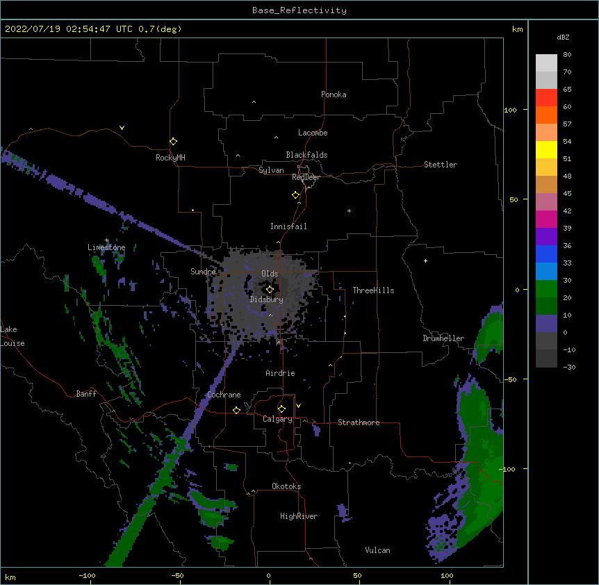Click the RedDeer city label
This screenshot has height=585, width=599.
(306, 177)
